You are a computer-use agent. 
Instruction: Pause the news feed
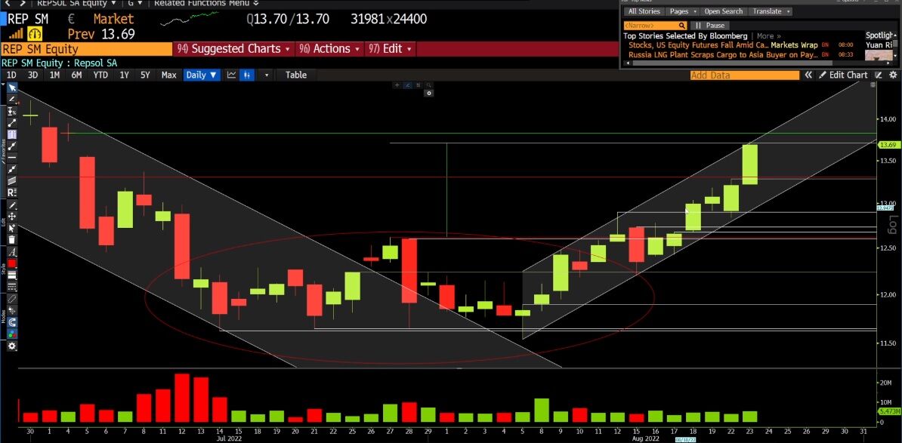(x=709, y=25)
